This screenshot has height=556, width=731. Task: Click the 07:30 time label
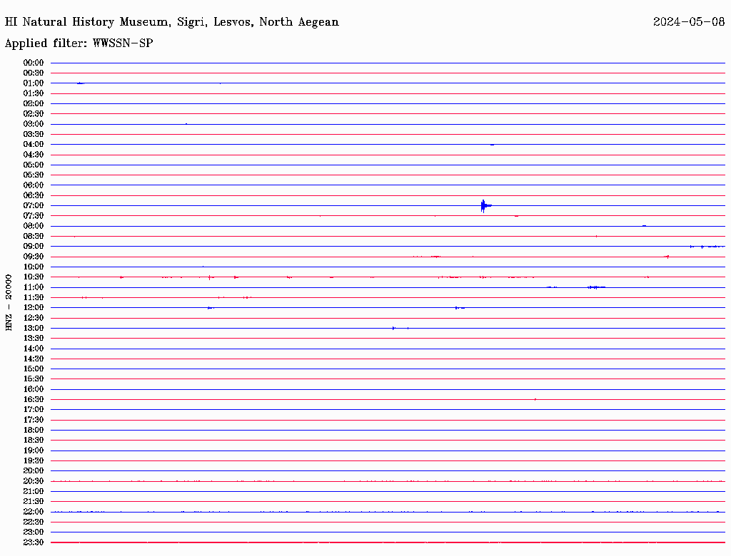click(x=34, y=216)
